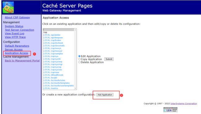The width and height of the screenshot is (201, 114).
Task: Open the About CSP Gateway link
Action: point(17,17)
